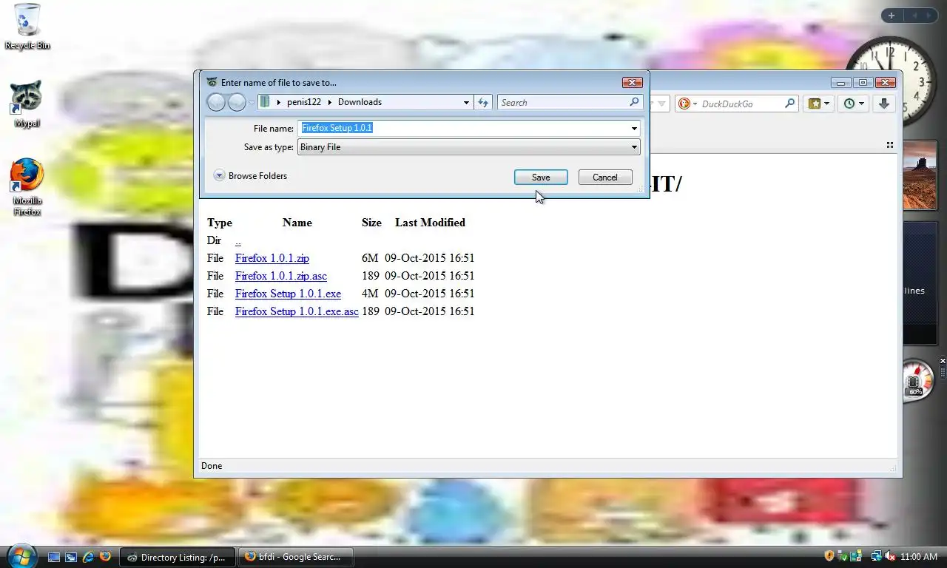The image size is (947, 568).
Task: Go back using dialog back arrow
Action: pos(216,103)
